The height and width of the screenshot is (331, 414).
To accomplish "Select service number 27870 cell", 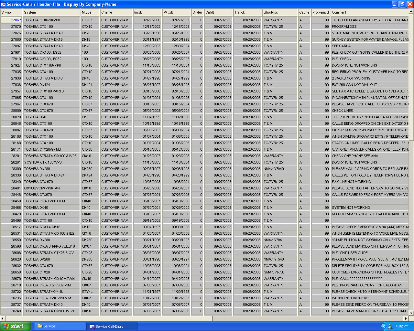I will click(11, 27).
